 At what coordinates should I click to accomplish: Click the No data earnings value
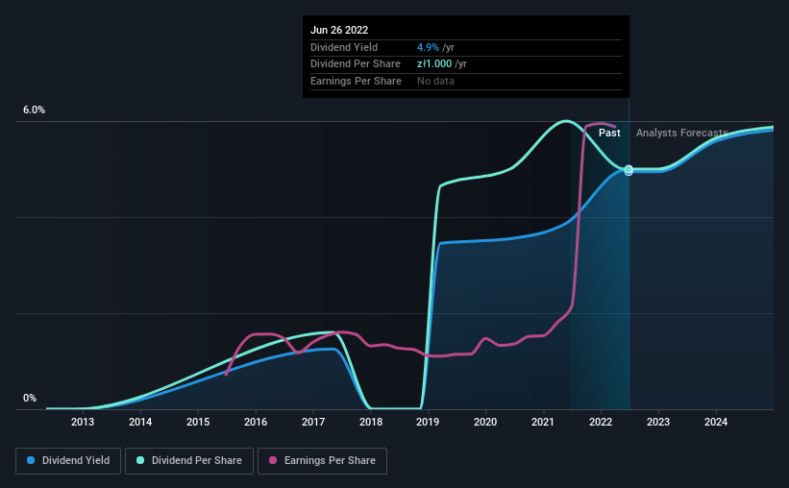tap(435, 81)
